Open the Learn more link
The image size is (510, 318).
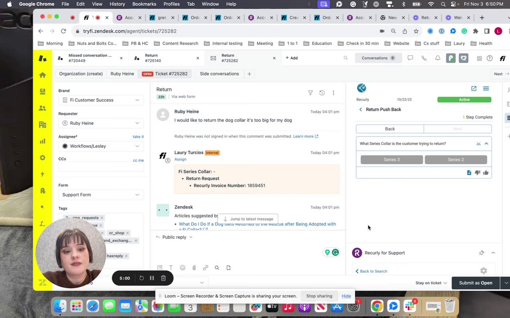click(306, 136)
